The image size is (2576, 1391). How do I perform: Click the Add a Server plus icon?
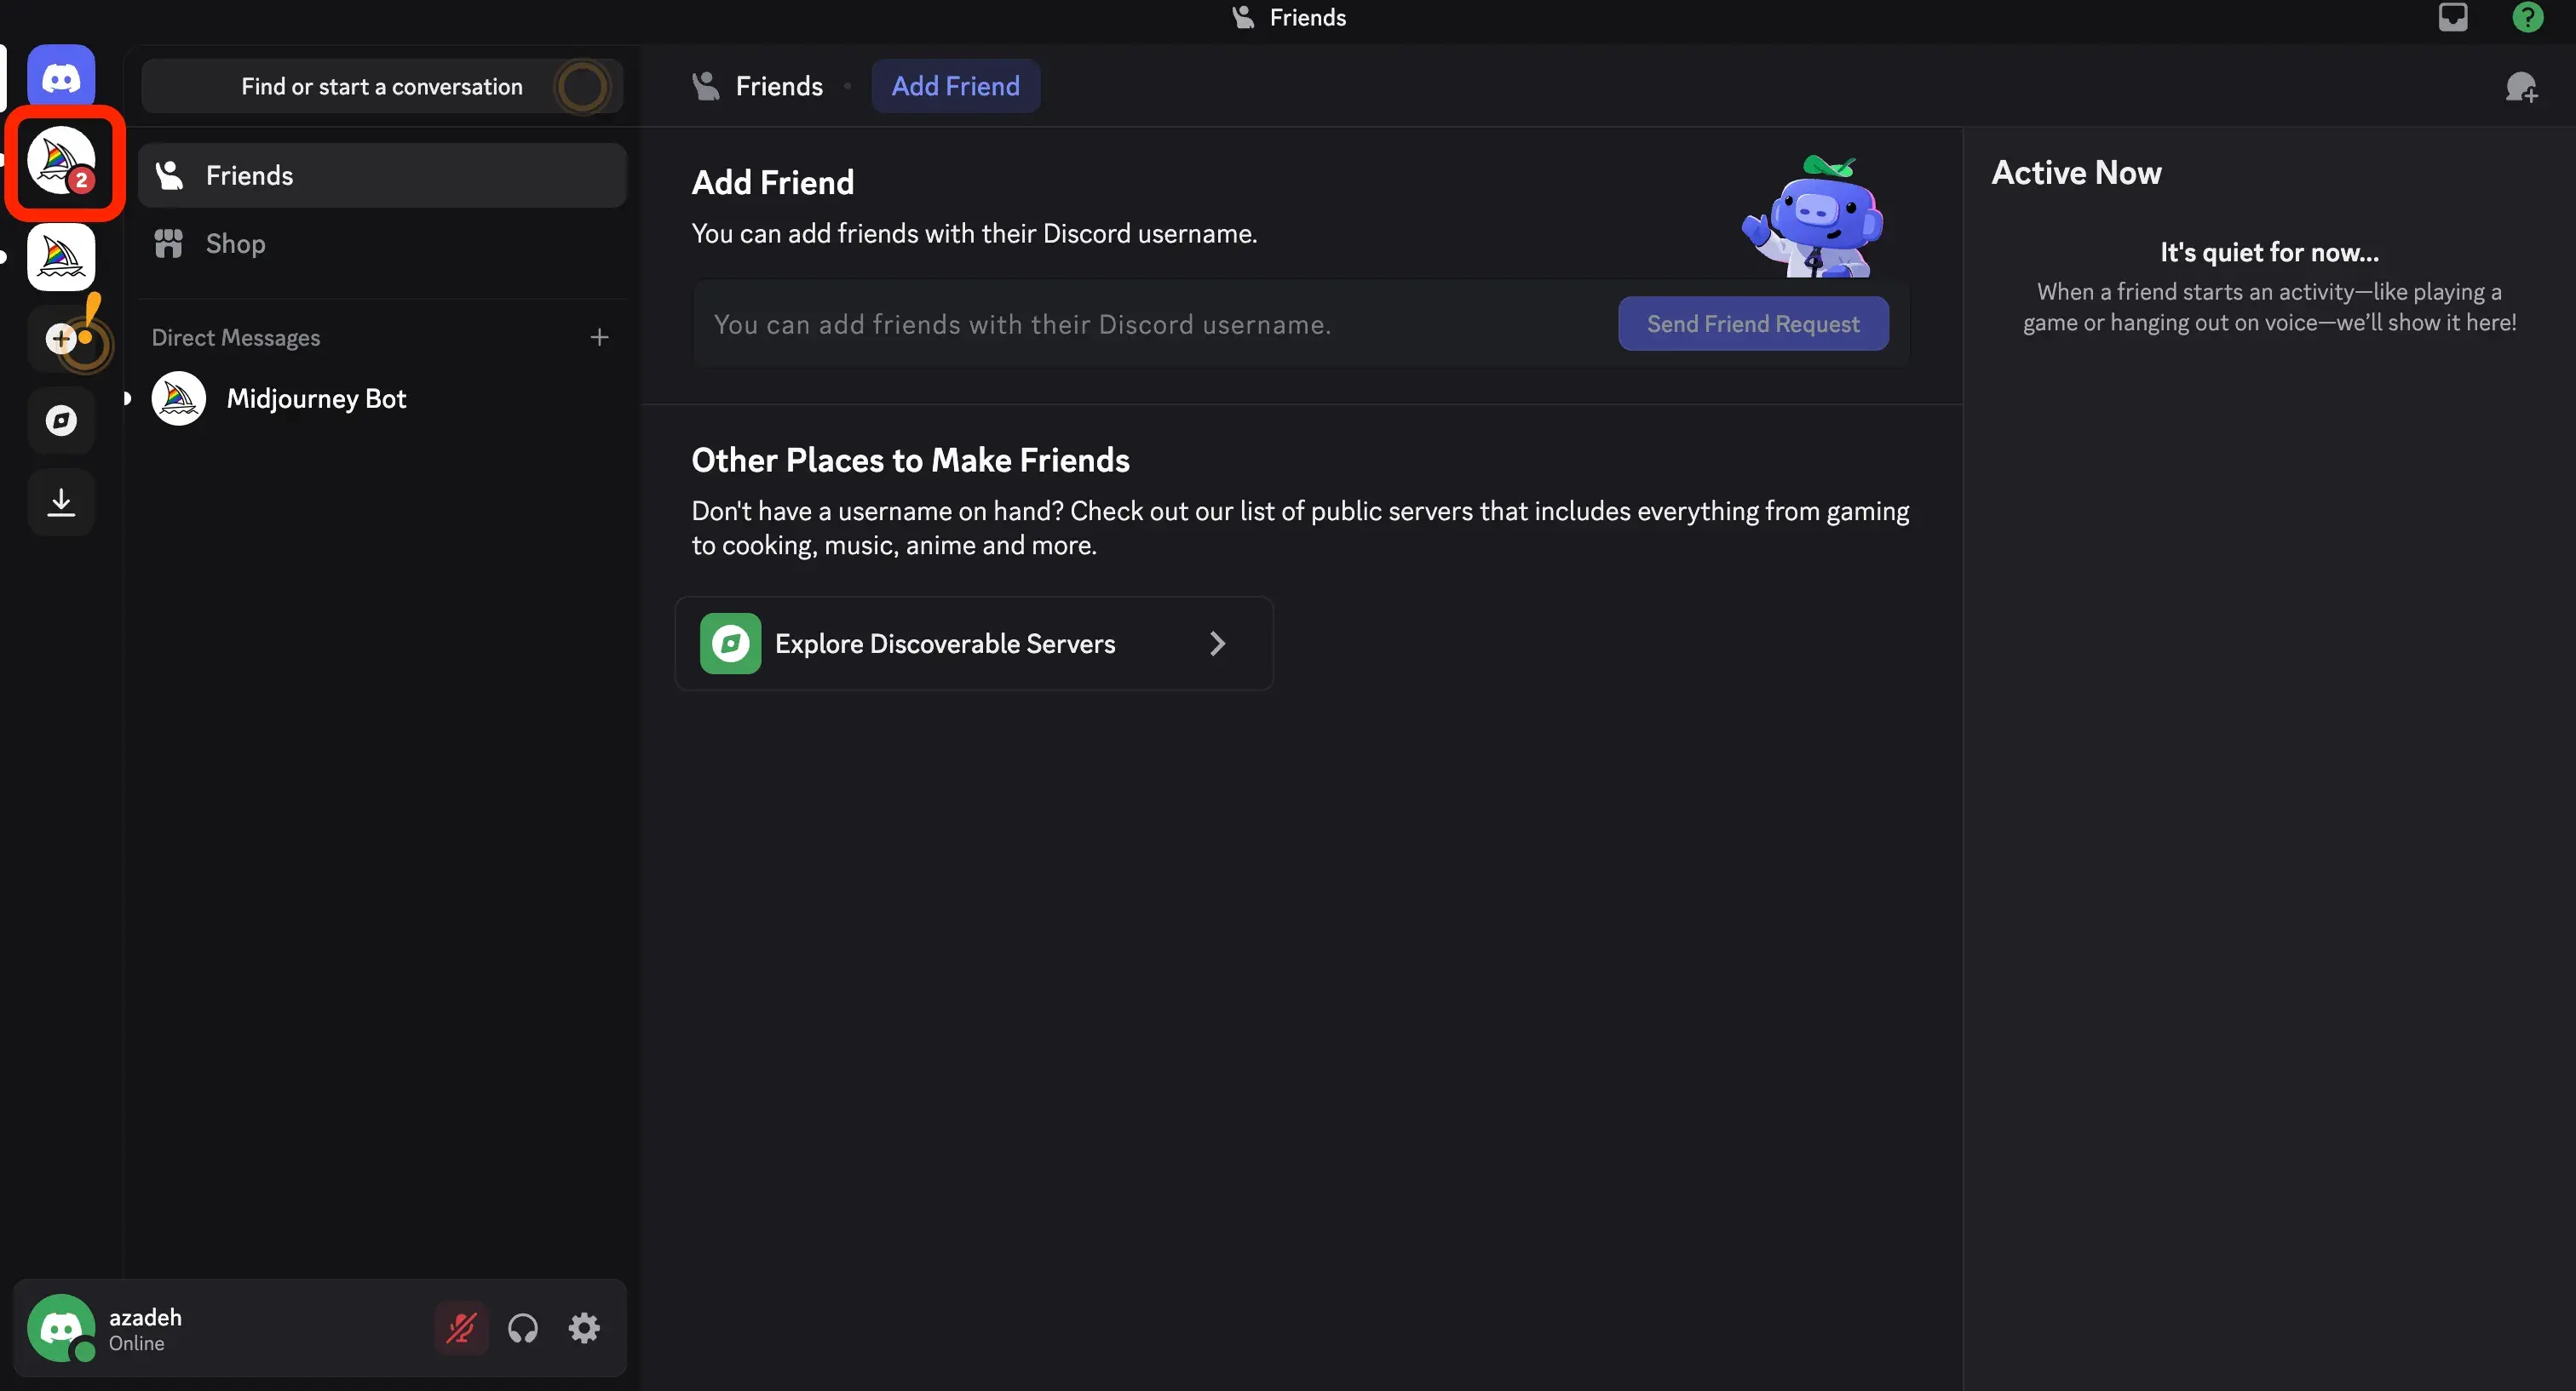tap(61, 339)
